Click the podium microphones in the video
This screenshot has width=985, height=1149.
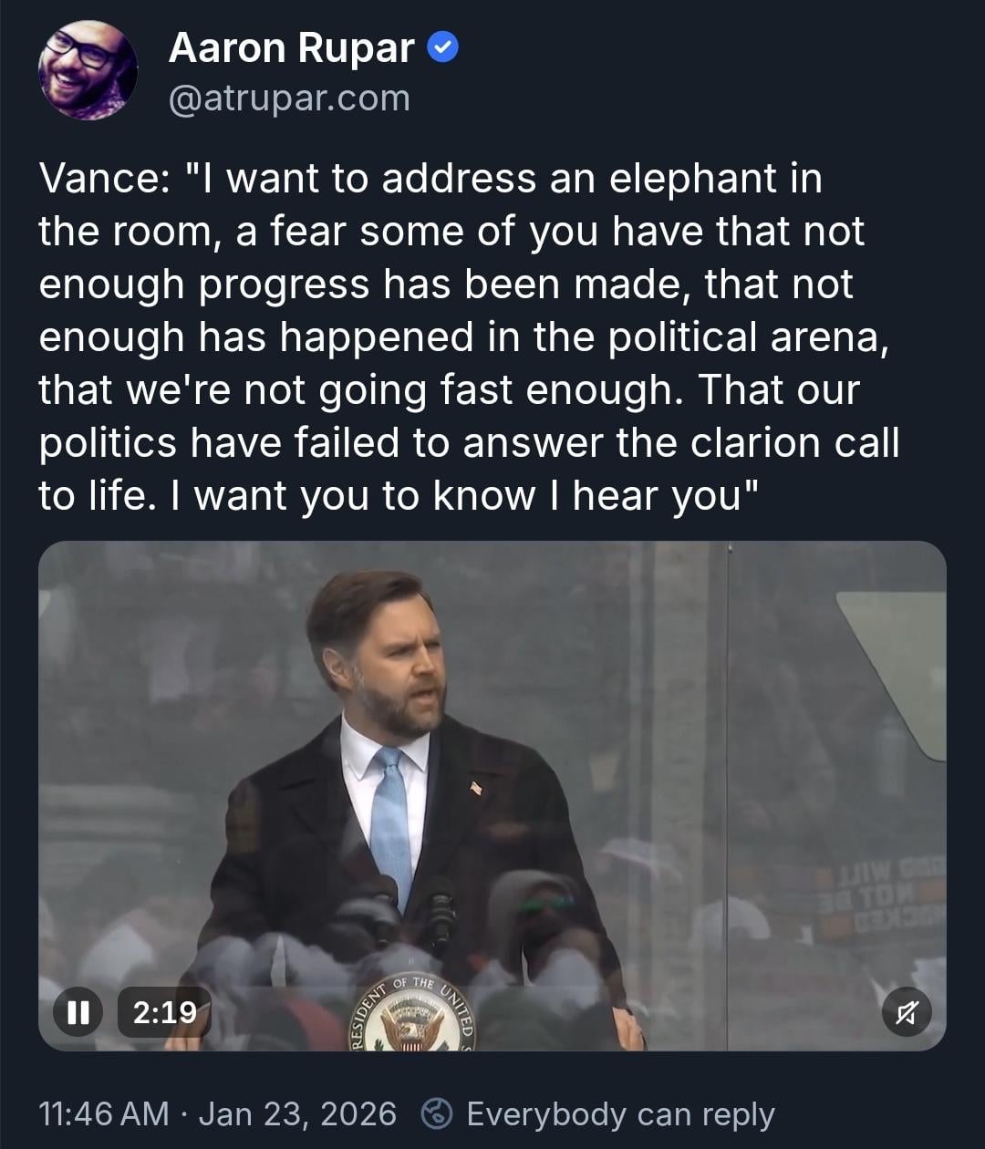click(x=410, y=903)
